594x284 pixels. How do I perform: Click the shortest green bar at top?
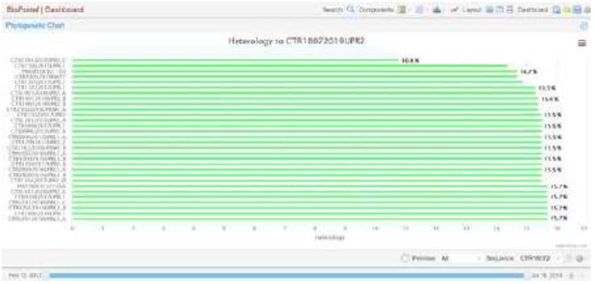tap(235, 60)
